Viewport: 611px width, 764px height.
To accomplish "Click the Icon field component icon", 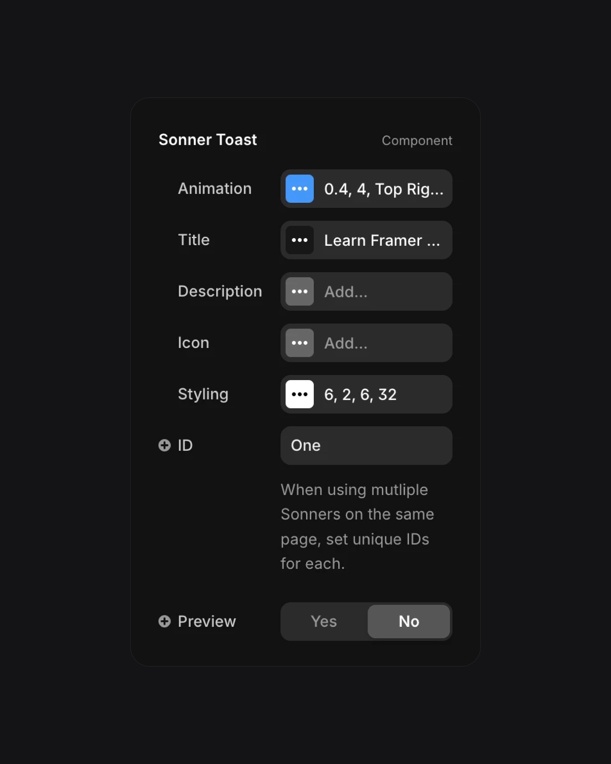I will pyautogui.click(x=299, y=343).
